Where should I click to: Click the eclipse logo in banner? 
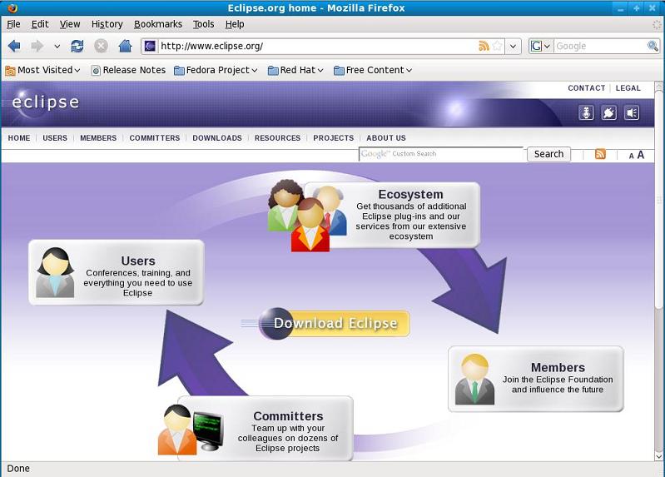pos(46,102)
